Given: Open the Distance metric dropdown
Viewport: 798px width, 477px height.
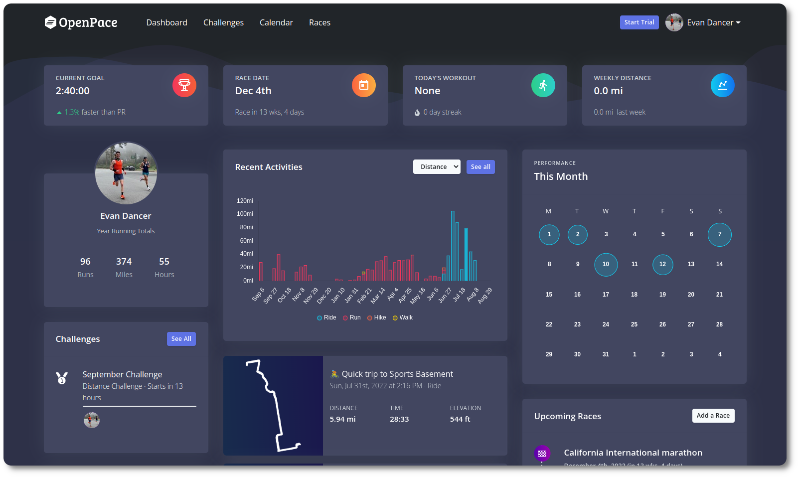Looking at the screenshot, I should [x=437, y=167].
